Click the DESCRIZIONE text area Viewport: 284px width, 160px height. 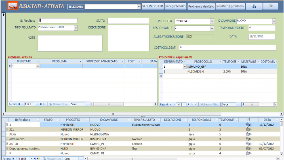click(x=128, y=38)
